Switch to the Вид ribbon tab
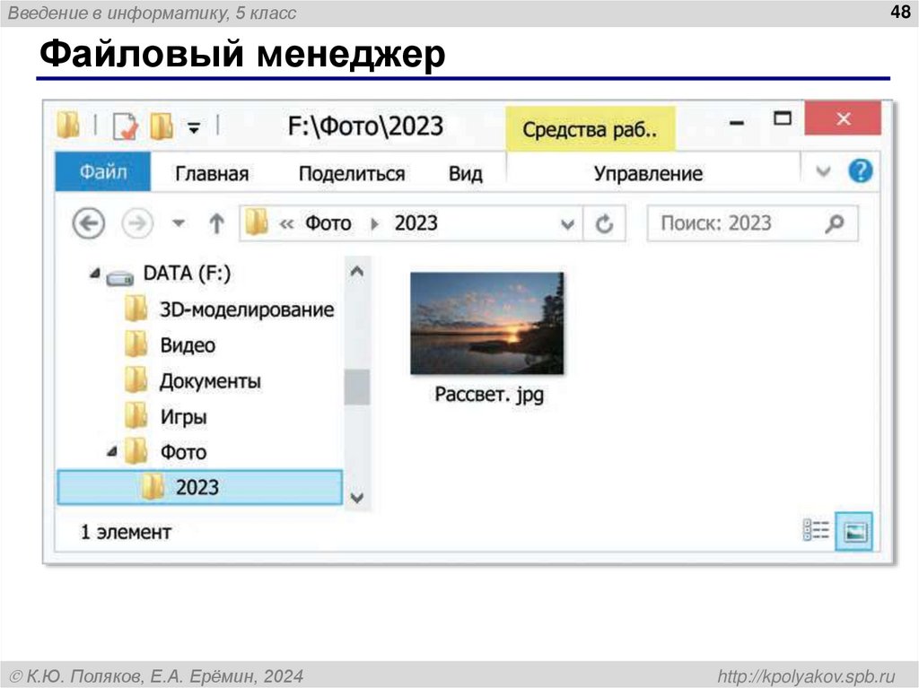Image resolution: width=919 pixels, height=688 pixels. coord(466,172)
